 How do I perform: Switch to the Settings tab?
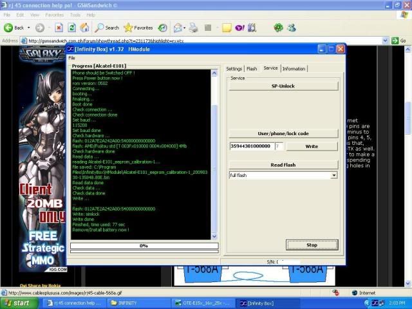234,68
